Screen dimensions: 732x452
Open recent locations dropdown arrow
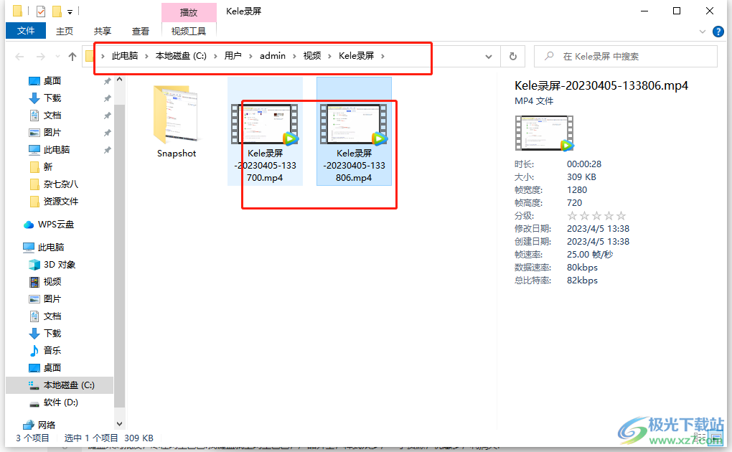point(57,57)
